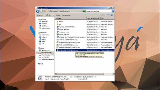The height and width of the screenshot is (90, 160).
Task: Create folder with Nueva carpeta
Action: (66, 15)
